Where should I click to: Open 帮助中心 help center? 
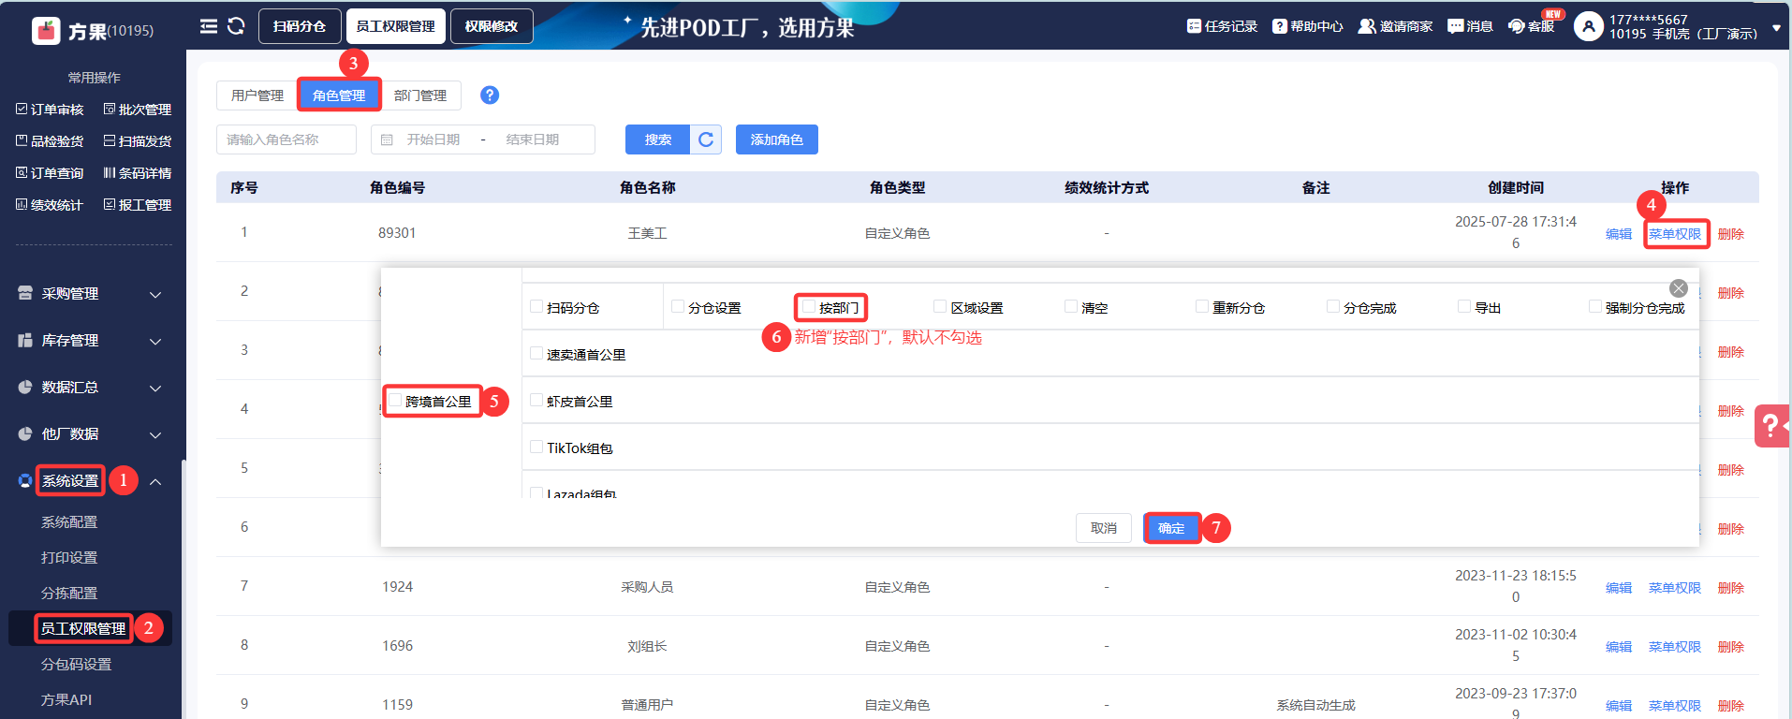(x=1307, y=26)
